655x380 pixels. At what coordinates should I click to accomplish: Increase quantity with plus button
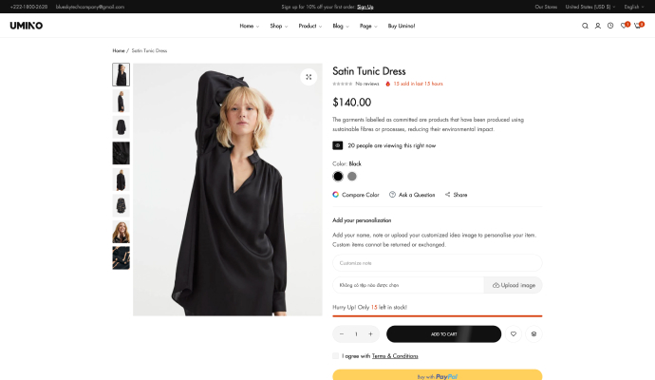(x=370, y=333)
